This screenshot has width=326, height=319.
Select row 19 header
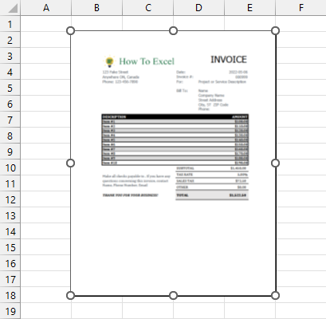(x=10, y=311)
